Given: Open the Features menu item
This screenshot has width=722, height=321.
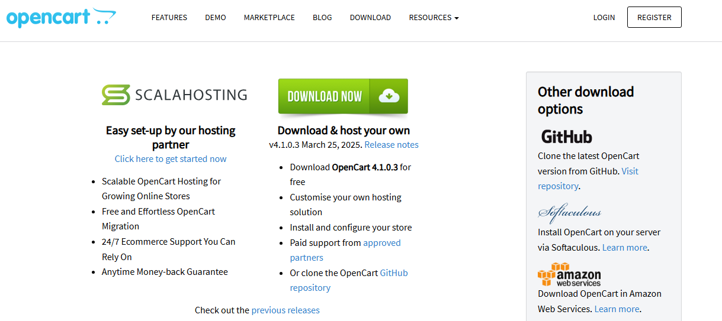Looking at the screenshot, I should [x=169, y=18].
